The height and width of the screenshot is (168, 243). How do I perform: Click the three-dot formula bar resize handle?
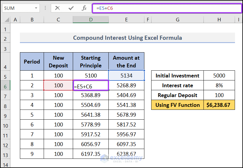(x=45, y=8)
